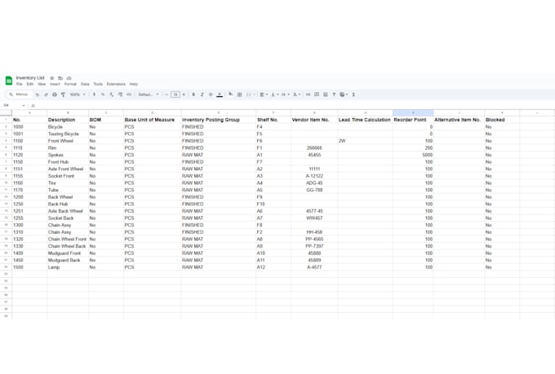The image size is (555, 374).
Task: Open the View menu
Action: [42, 84]
